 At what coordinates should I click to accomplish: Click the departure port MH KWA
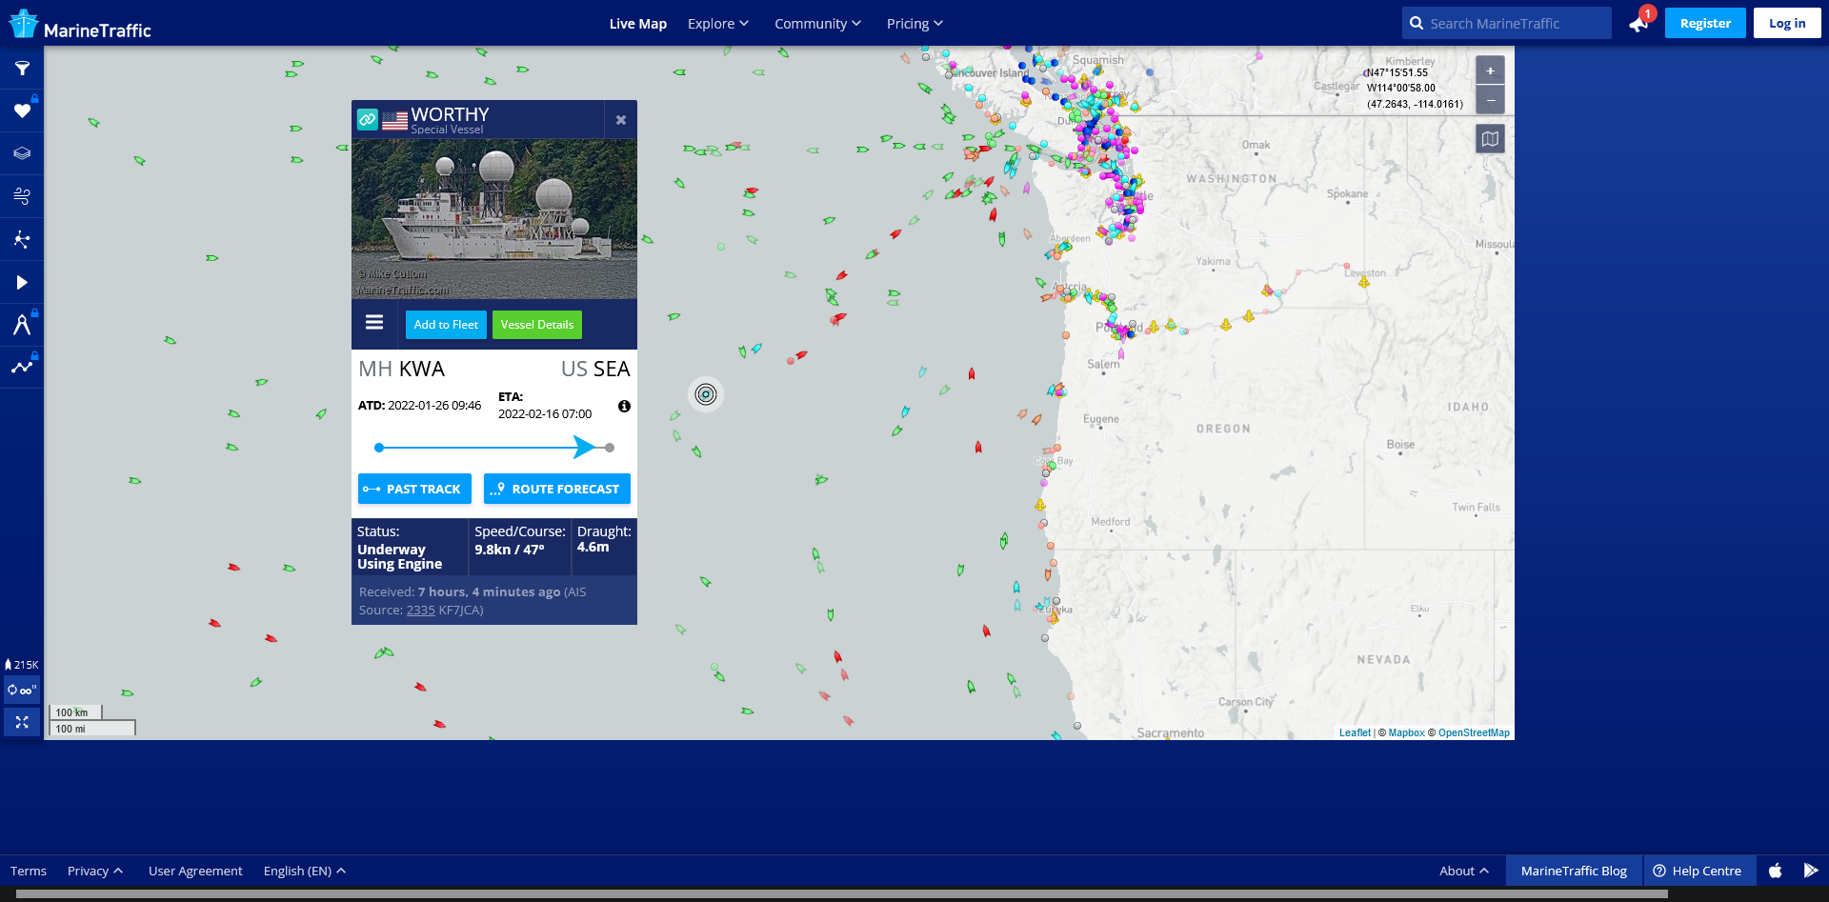pyautogui.click(x=401, y=370)
